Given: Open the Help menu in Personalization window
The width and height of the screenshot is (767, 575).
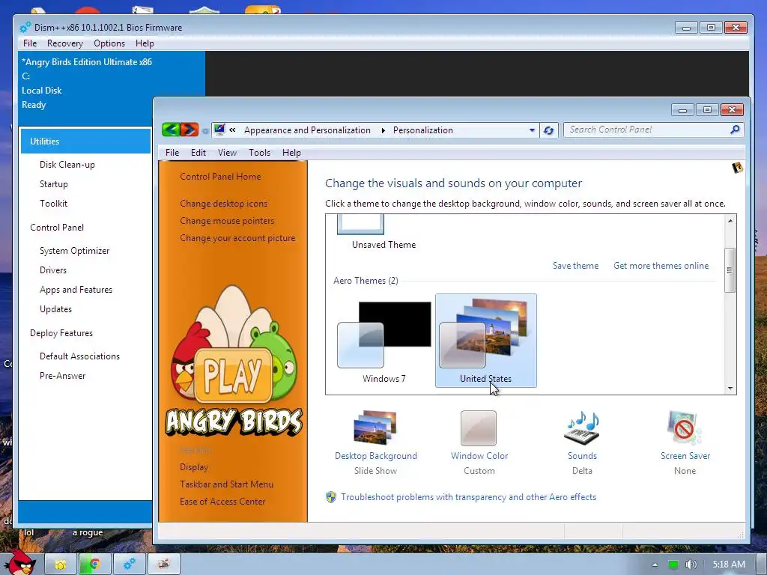Looking at the screenshot, I should click(x=291, y=153).
